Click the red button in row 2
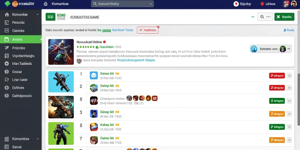This screenshot has width=300, height=150. tap(277, 88)
